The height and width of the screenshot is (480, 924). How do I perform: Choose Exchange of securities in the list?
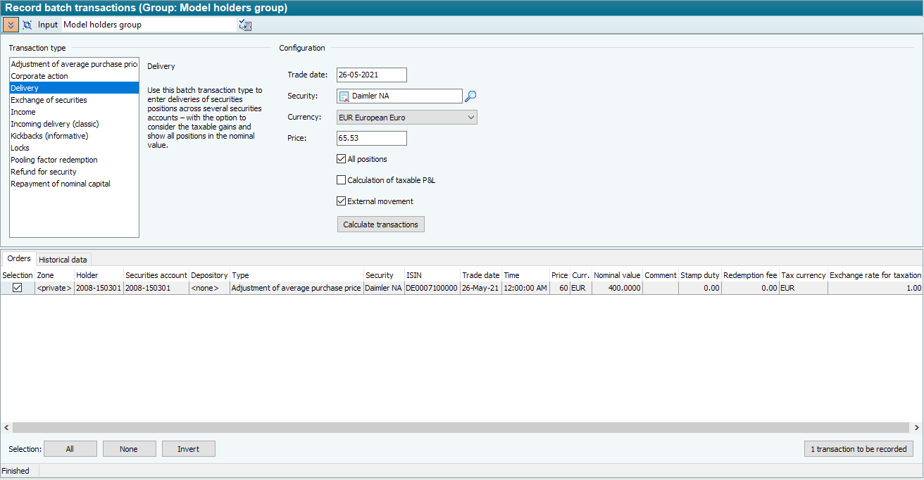click(x=49, y=100)
